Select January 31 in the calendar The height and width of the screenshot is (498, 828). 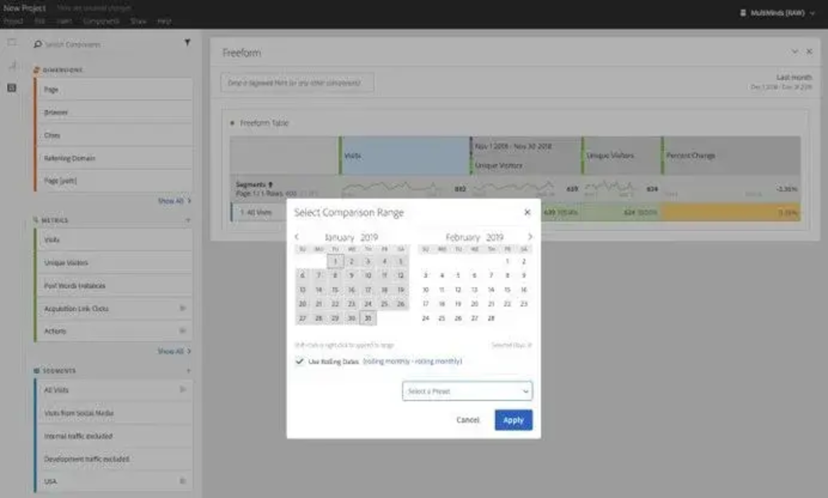pyautogui.click(x=368, y=318)
